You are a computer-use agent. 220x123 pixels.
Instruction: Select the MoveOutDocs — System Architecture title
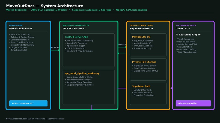coord(44,6)
